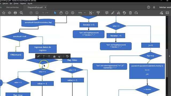Zoom out with the minus button
This screenshot has width=171, height=96.
pyautogui.click(x=67, y=13)
